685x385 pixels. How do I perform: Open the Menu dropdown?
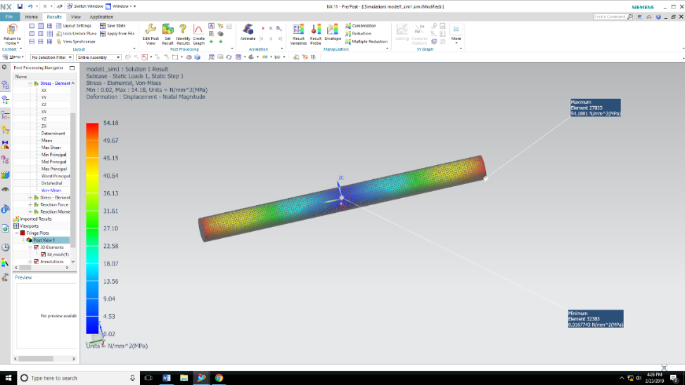[13, 57]
